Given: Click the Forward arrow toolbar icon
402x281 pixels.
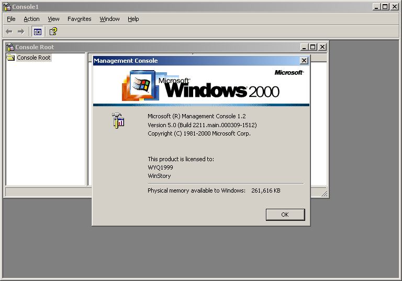Looking at the screenshot, I should [x=21, y=31].
